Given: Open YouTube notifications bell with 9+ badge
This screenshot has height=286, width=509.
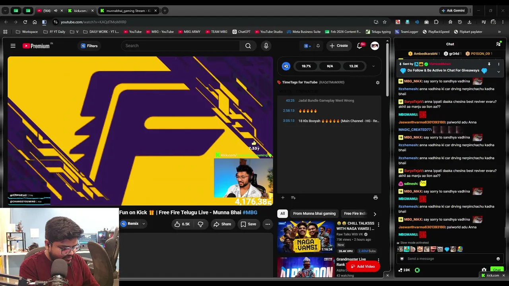Looking at the screenshot, I should pos(360,46).
